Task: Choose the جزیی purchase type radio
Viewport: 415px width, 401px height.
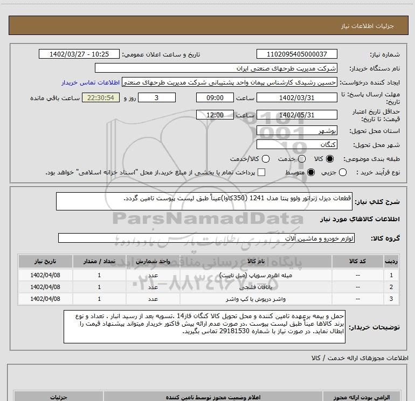Action: point(343,172)
